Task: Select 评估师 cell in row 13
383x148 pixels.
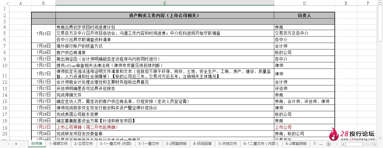Action: tap(304, 88)
